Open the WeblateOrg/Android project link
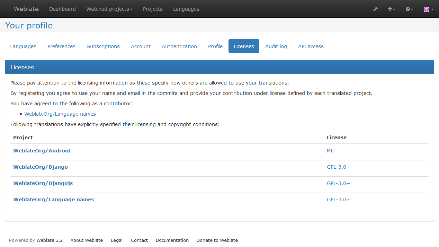The width and height of the screenshot is (439, 247). 42,151
